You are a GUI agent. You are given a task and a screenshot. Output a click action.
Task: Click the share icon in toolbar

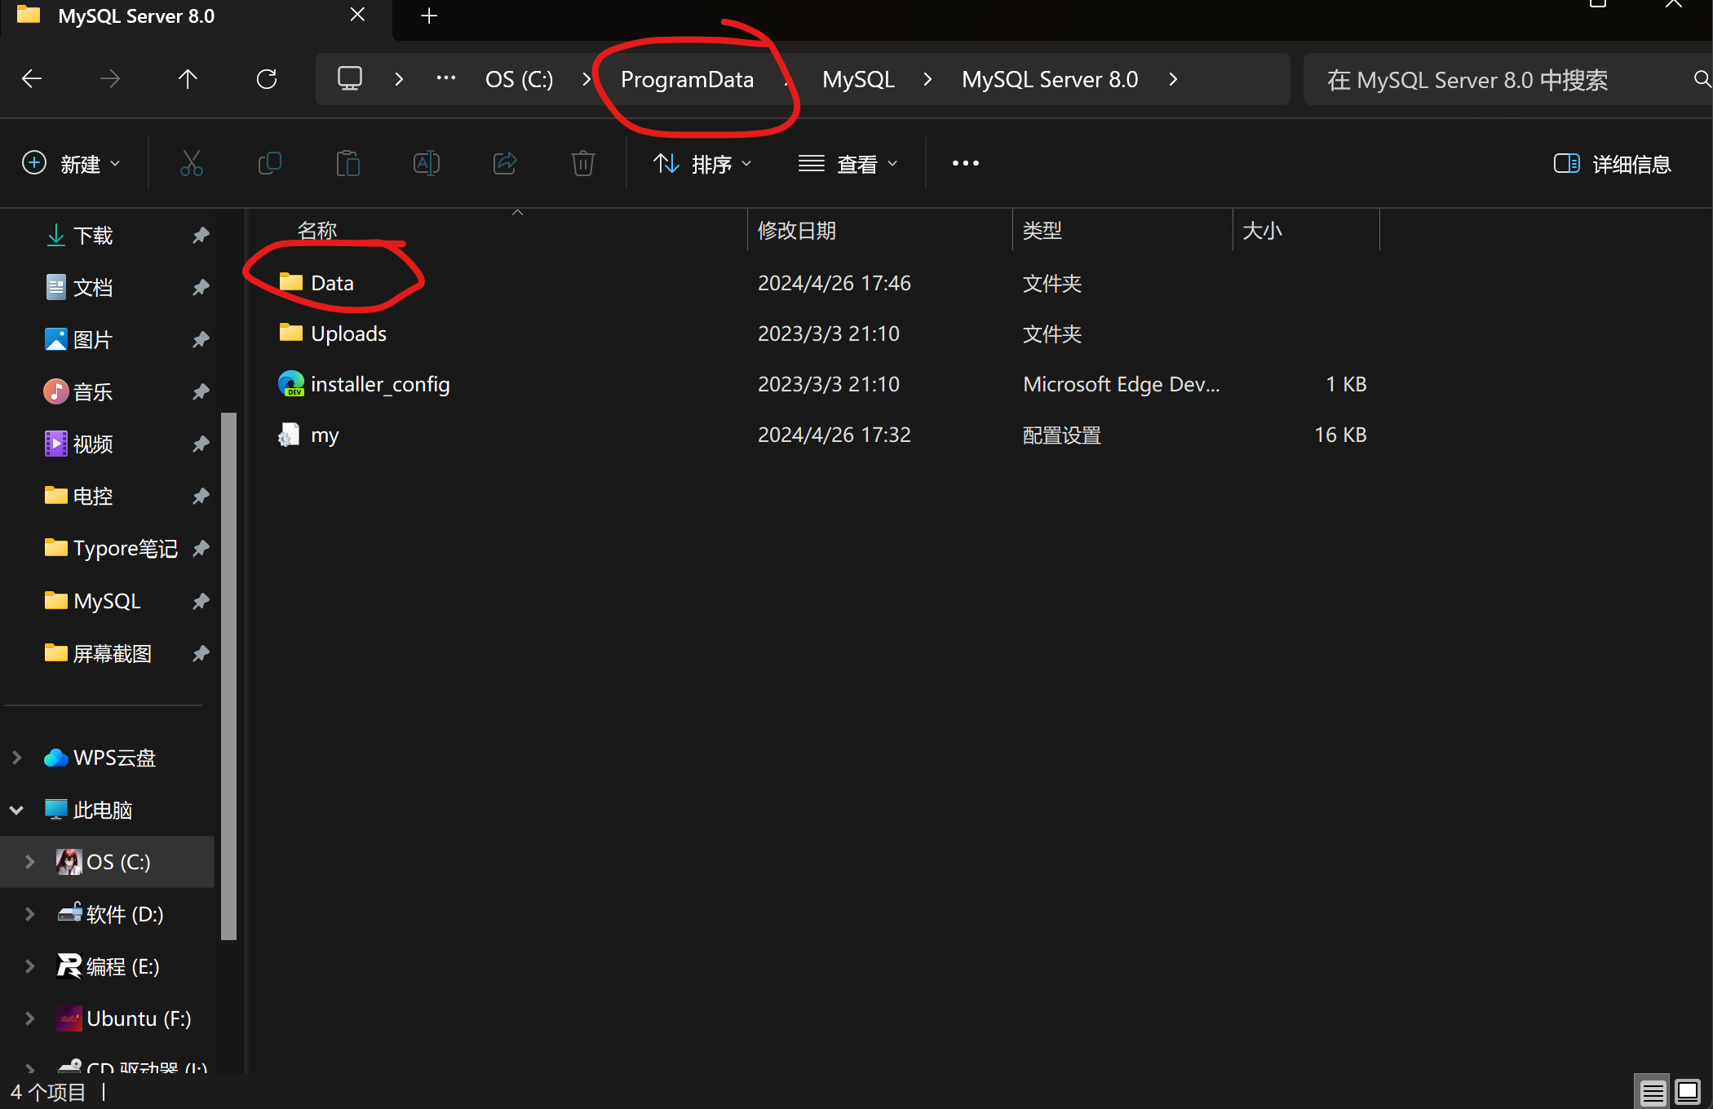click(x=505, y=164)
